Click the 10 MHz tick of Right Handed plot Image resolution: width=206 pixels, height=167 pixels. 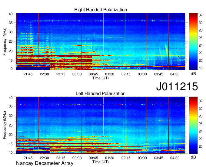tap(11, 69)
